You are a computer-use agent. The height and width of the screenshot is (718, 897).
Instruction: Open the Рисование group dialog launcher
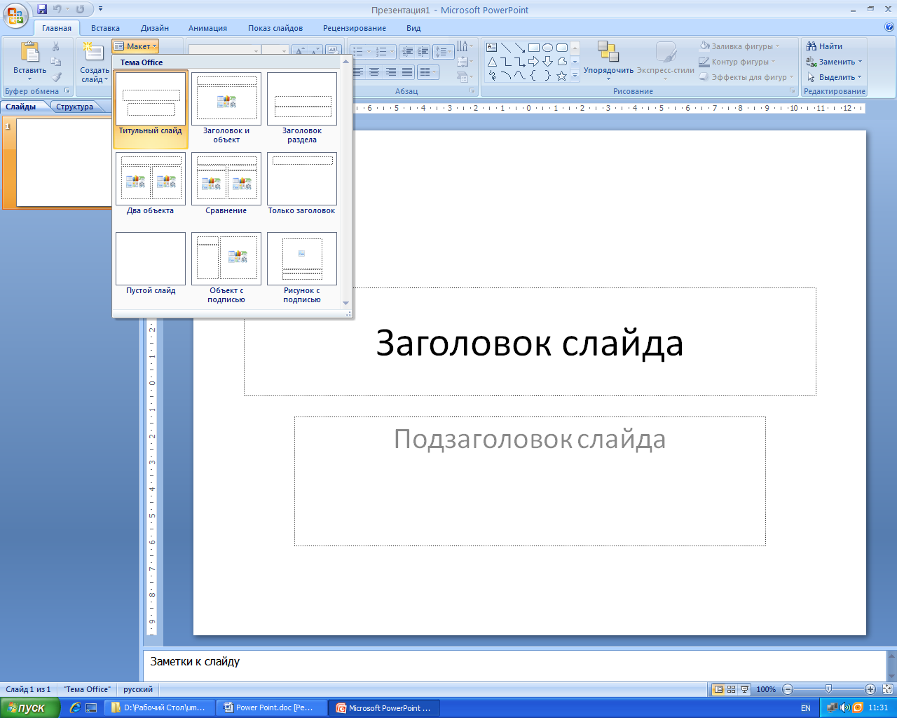793,91
